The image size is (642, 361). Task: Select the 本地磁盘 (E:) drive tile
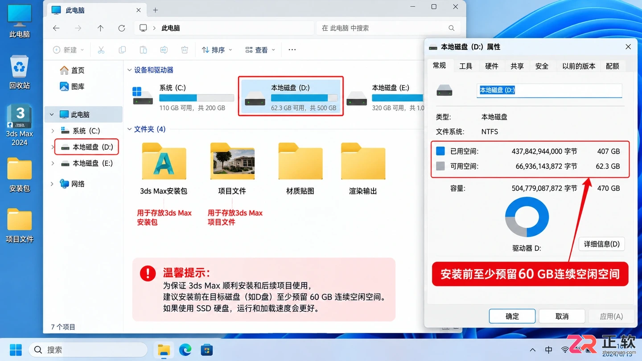(385, 97)
